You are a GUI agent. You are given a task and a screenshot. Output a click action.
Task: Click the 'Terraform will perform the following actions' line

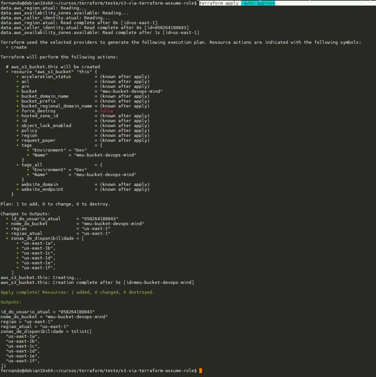coord(59,57)
